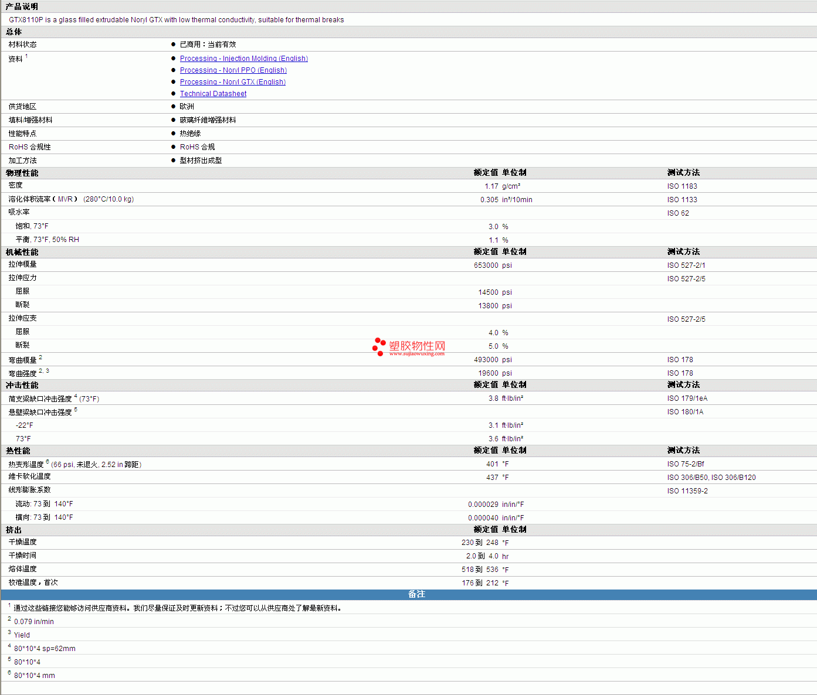The width and height of the screenshot is (817, 695).
Task: Click the heat deflection value 401
Action: (x=492, y=464)
